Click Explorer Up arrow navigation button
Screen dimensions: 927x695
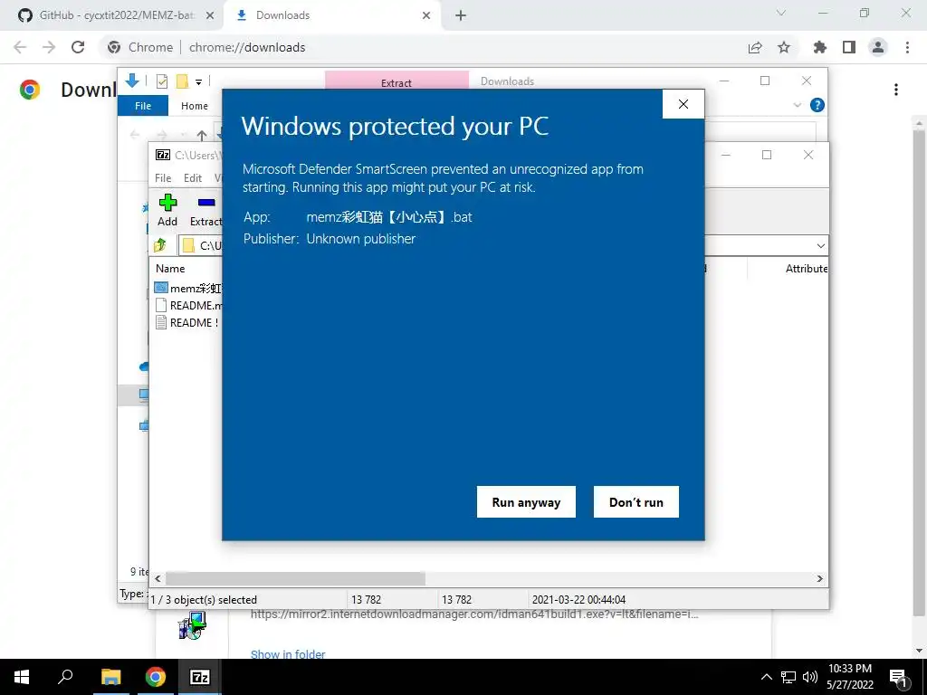coord(202,136)
